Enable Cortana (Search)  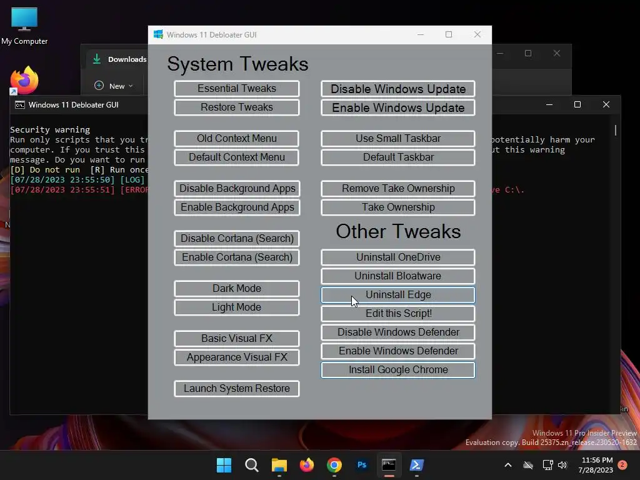coord(237,257)
